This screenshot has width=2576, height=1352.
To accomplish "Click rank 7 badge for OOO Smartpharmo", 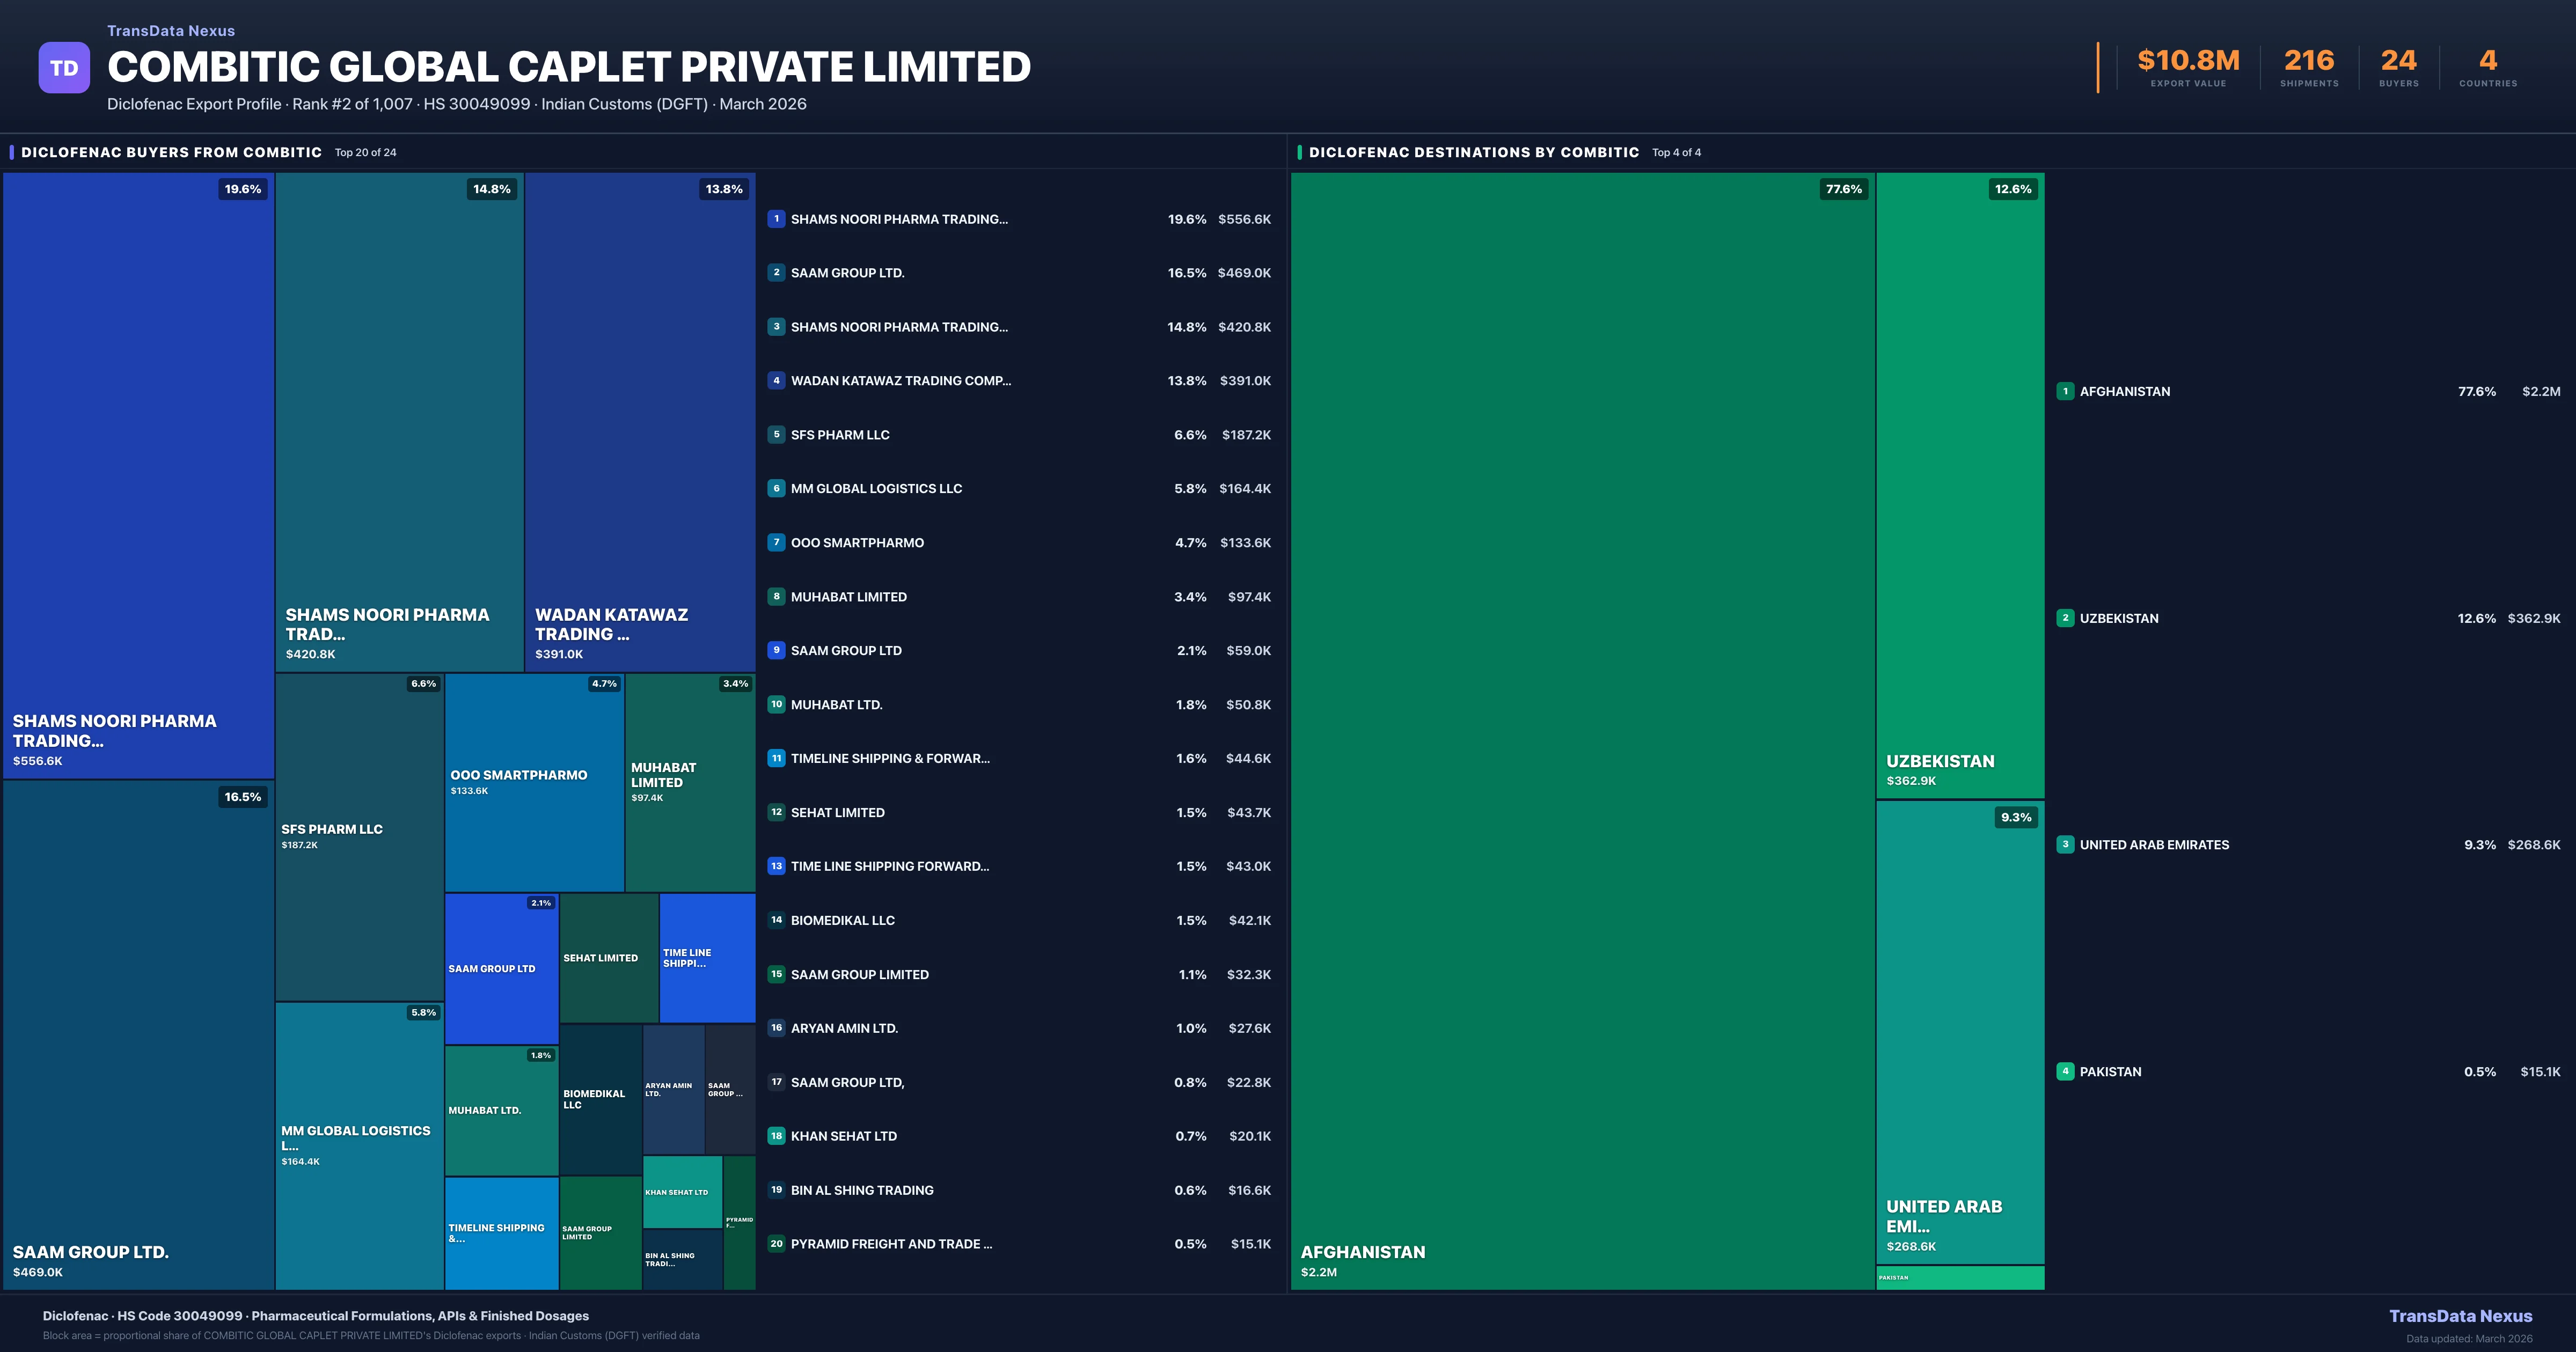I will pos(776,543).
